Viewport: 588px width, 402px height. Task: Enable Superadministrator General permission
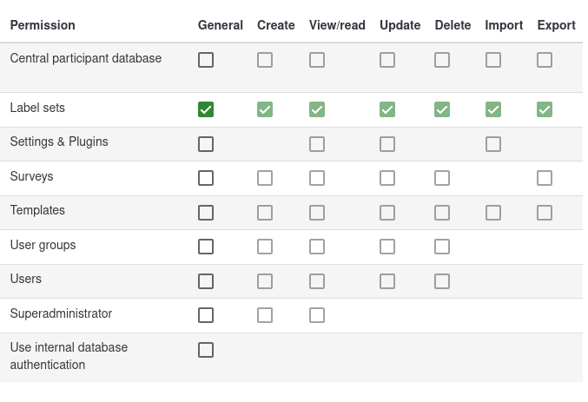click(x=206, y=315)
